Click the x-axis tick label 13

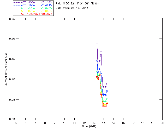[94, 123]
